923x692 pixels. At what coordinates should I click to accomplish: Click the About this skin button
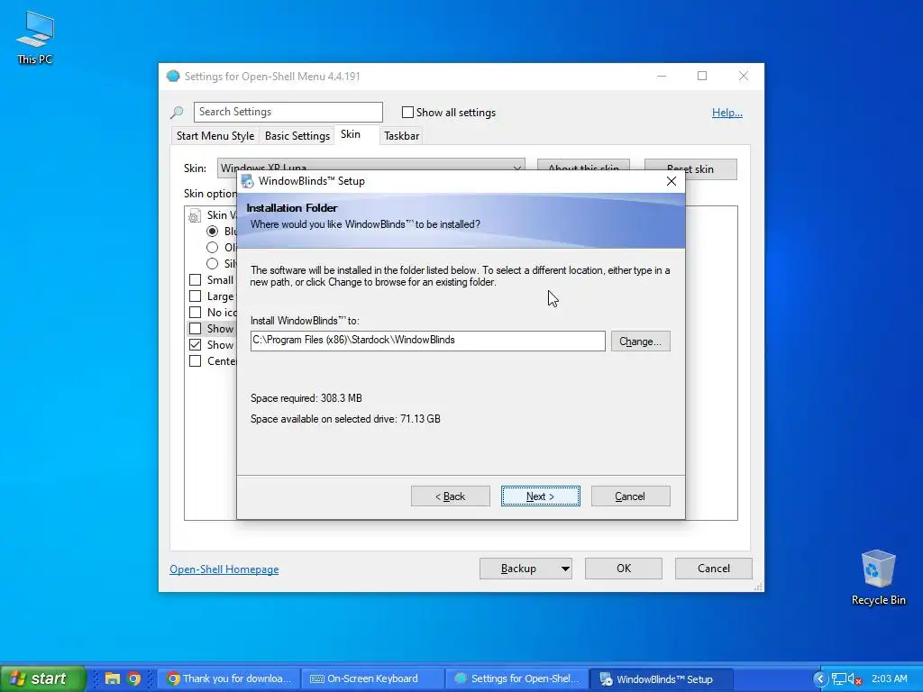[x=583, y=168]
